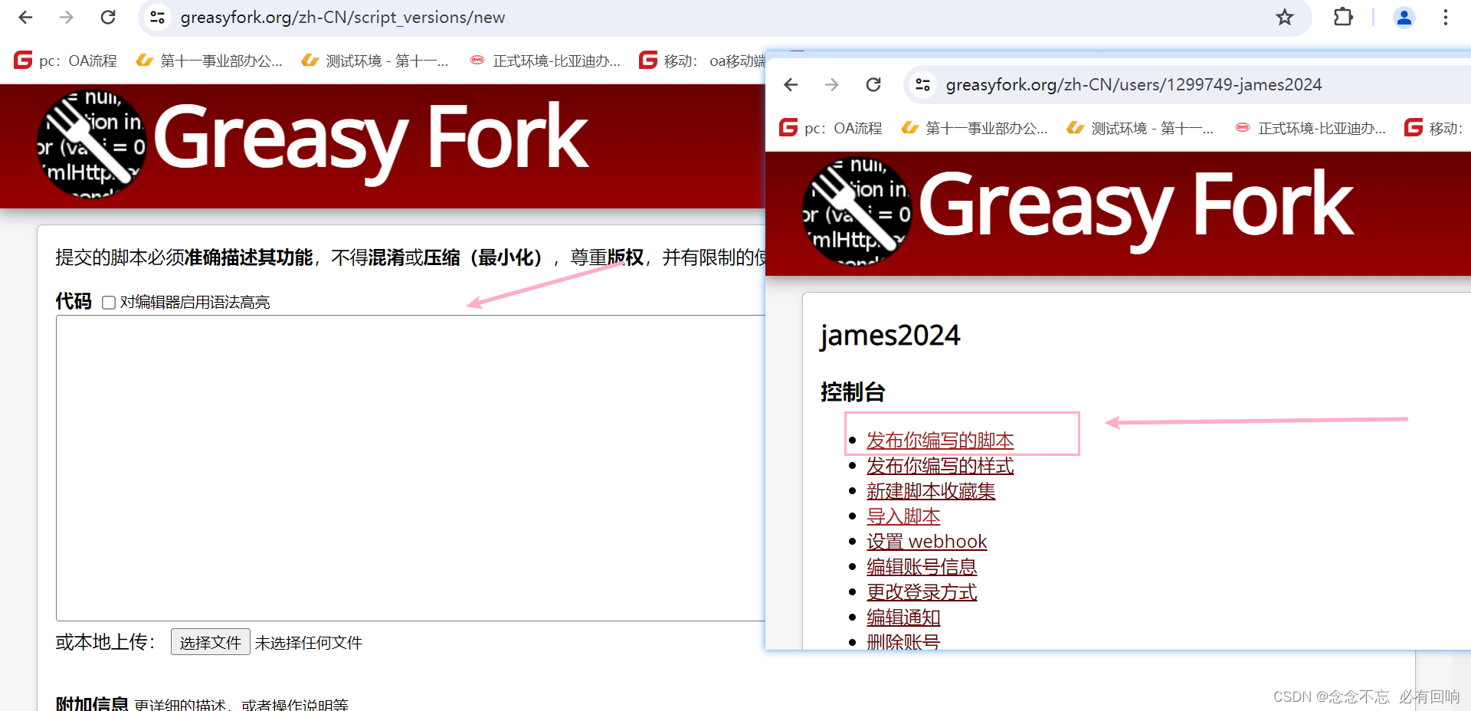Enable syntax highlighting checkbox for editor

pyautogui.click(x=109, y=303)
